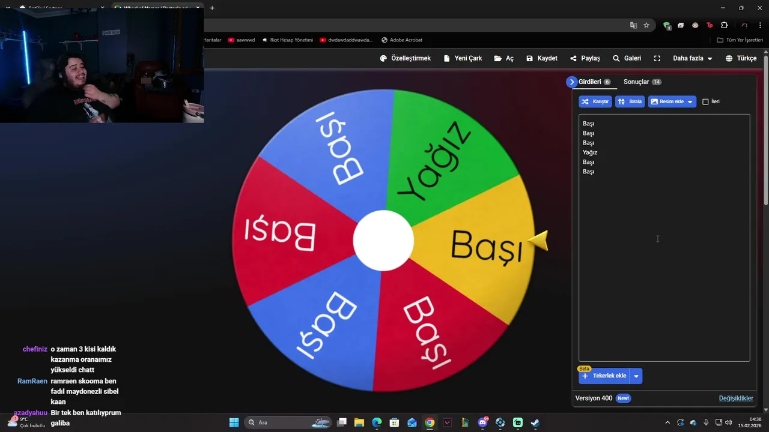Open the red Tp extension icon

[710, 25]
